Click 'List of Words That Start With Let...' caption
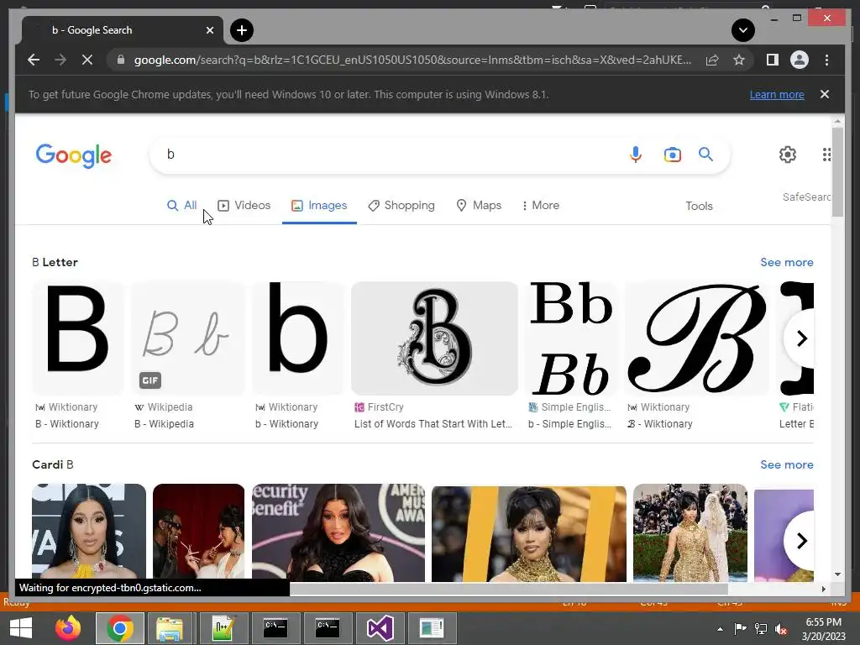The width and height of the screenshot is (860, 645). (x=433, y=424)
